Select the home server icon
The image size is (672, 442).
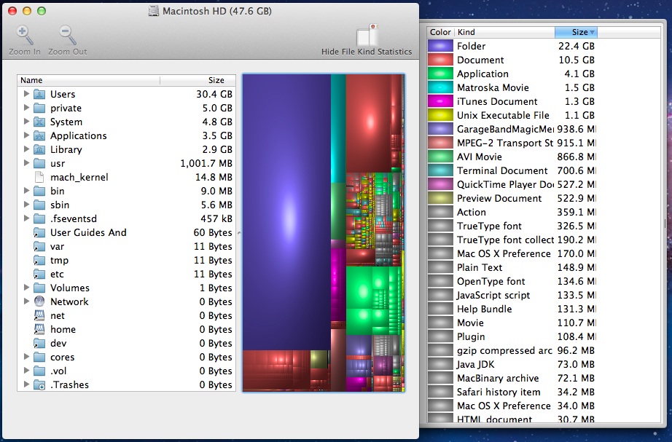pos(39,329)
